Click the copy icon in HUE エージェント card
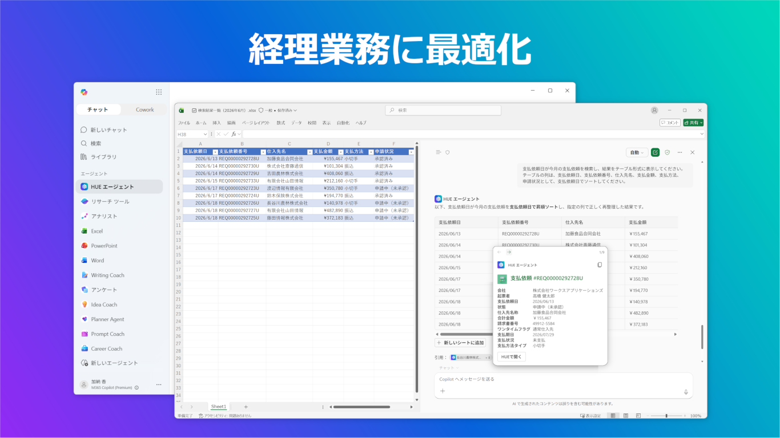 tap(600, 265)
